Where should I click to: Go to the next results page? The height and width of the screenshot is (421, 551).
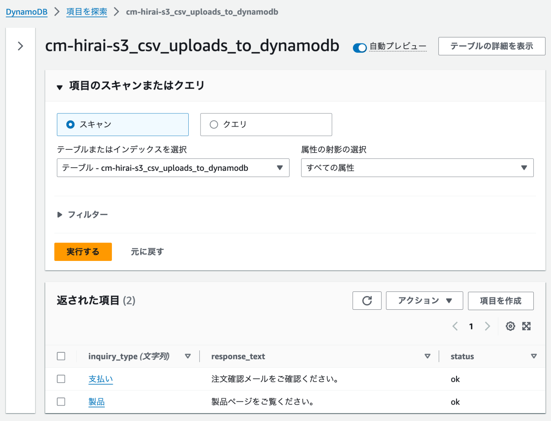coord(487,326)
